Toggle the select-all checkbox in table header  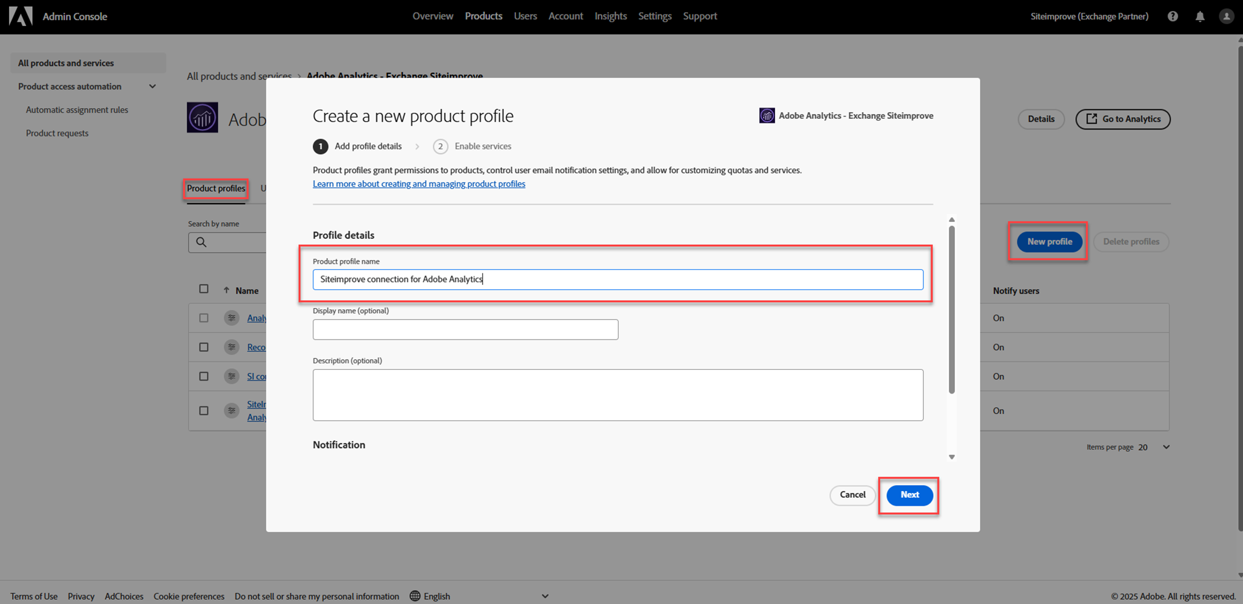click(204, 289)
